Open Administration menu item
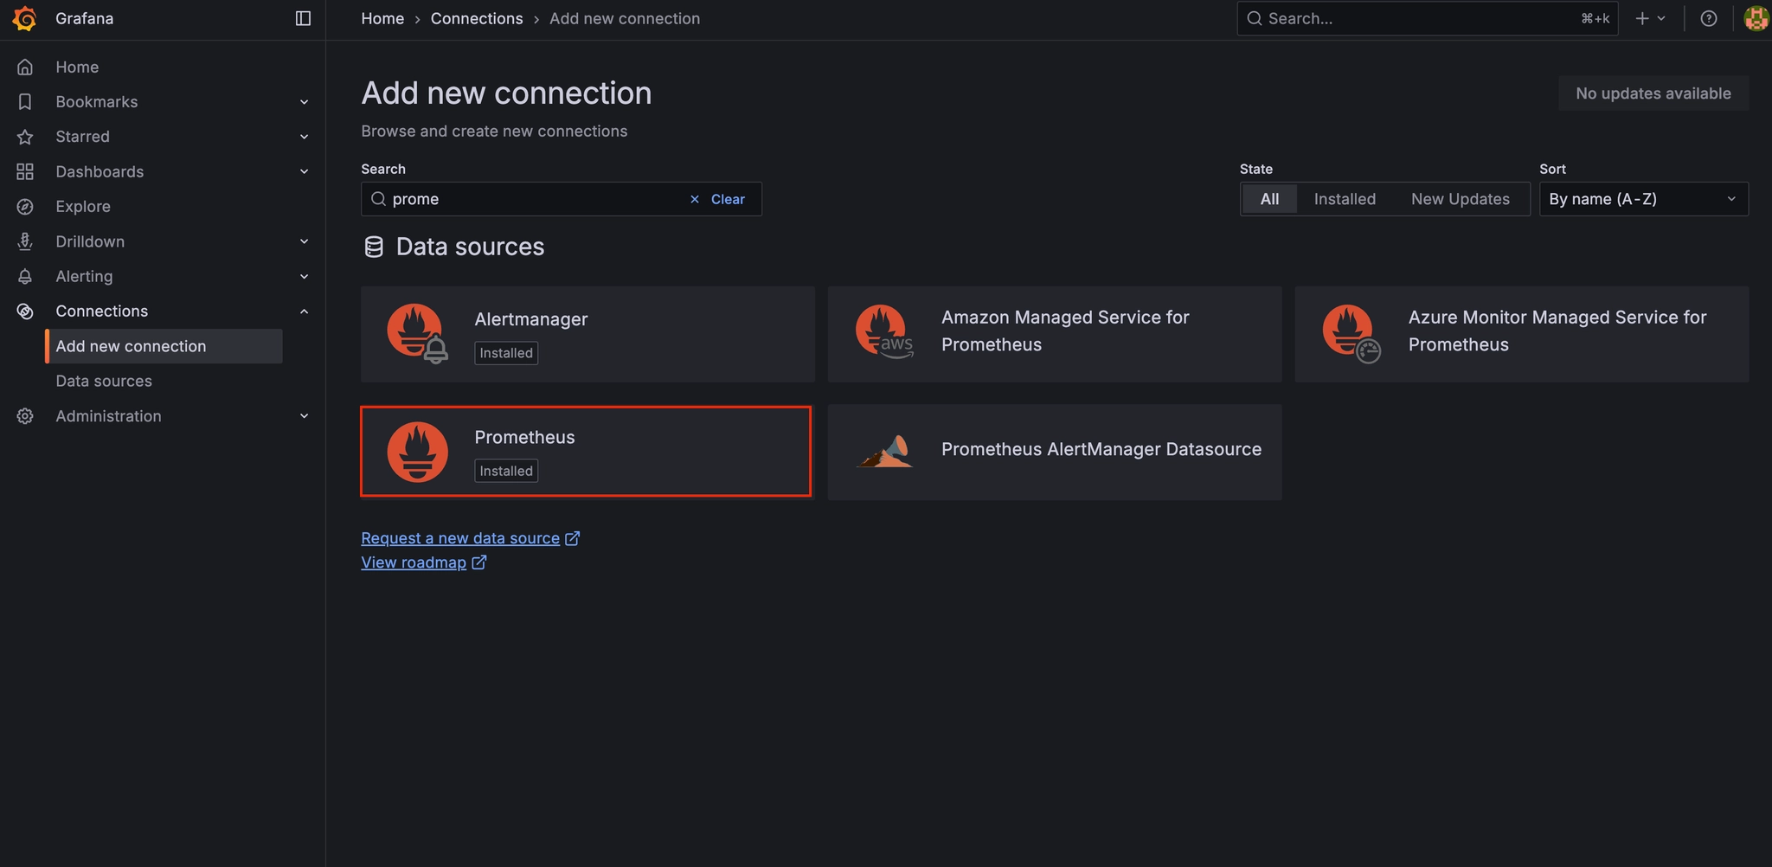The height and width of the screenshot is (867, 1772). click(108, 416)
